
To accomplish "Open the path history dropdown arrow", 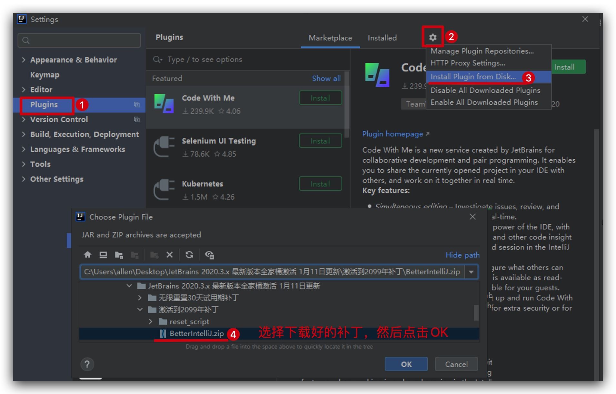I will coord(471,272).
